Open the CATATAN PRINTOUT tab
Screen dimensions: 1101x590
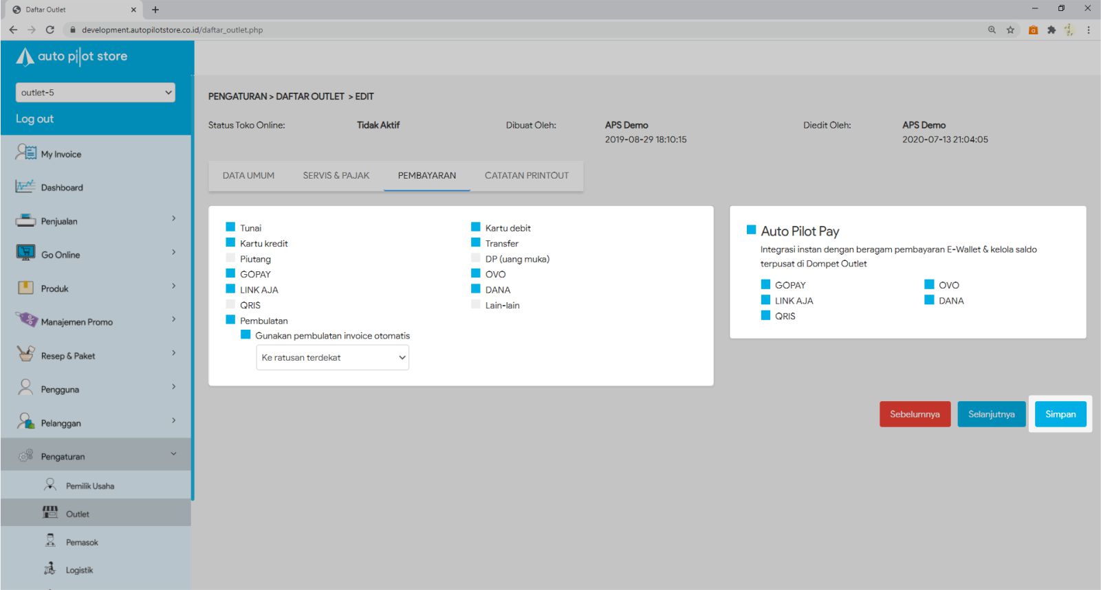tap(526, 176)
